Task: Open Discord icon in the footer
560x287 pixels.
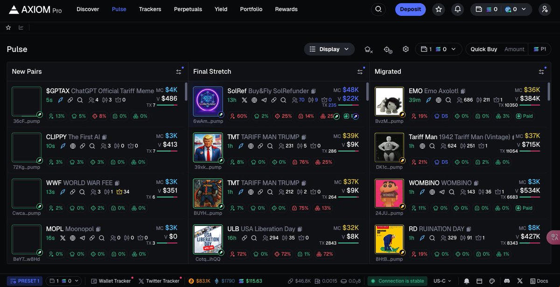Action: point(507,281)
